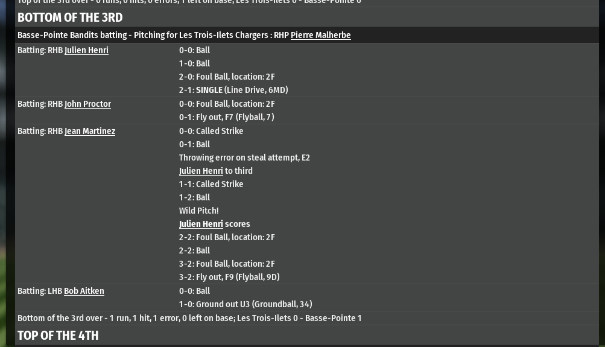Click the 'TOP OF THE 4TH' heading
The image size is (605, 347).
coord(58,336)
